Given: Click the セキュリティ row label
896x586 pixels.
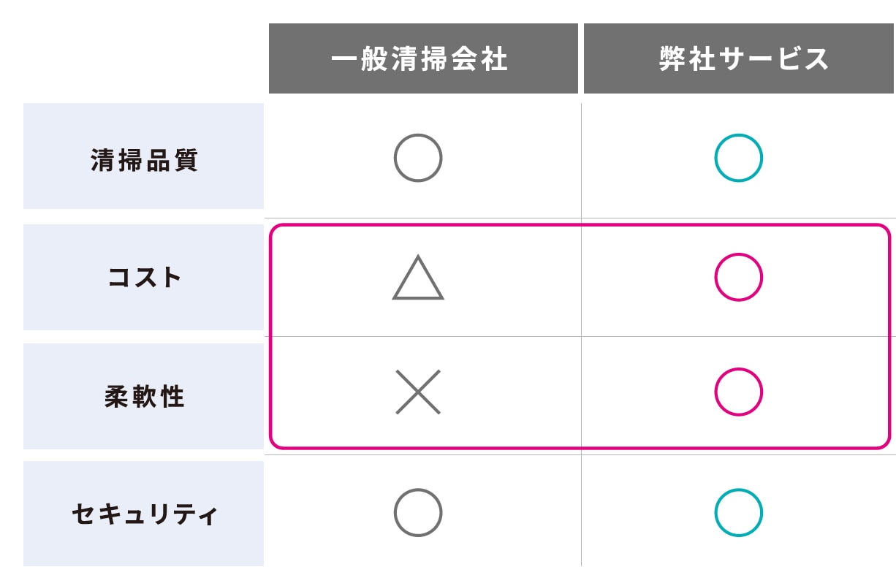Looking at the screenshot, I should (144, 514).
